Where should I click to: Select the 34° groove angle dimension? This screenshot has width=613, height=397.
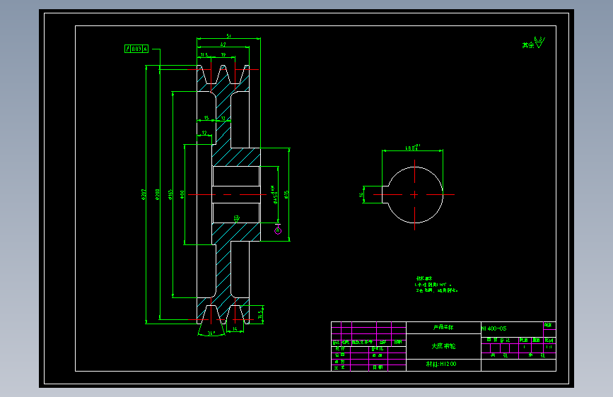coord(211,333)
